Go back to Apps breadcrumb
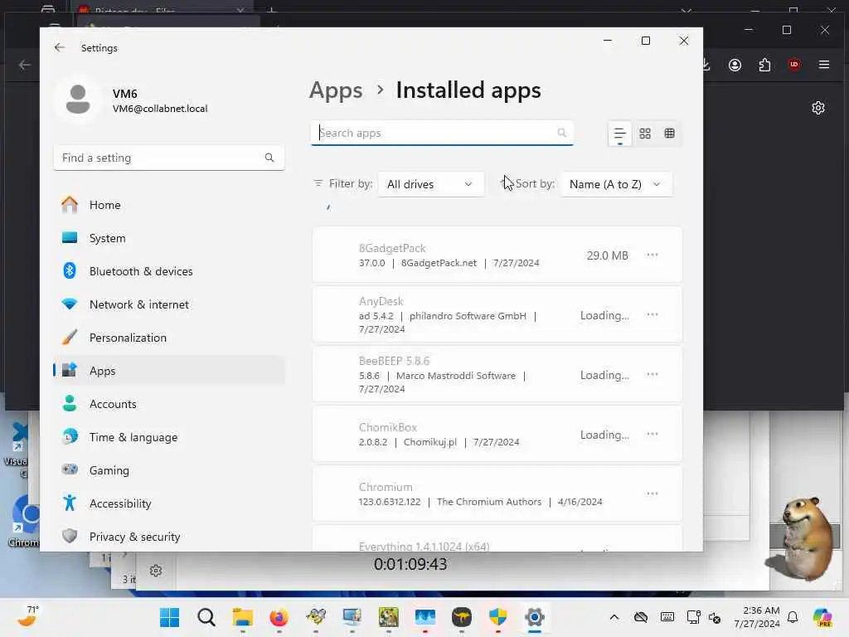Screen dimensions: 849x637 click(x=336, y=90)
